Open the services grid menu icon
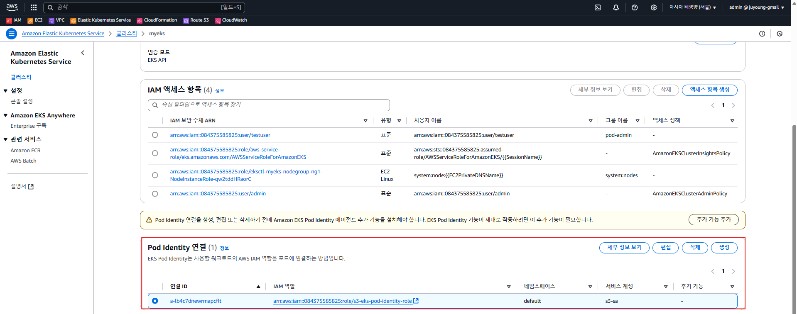The width and height of the screenshot is (797, 314). [34, 7]
